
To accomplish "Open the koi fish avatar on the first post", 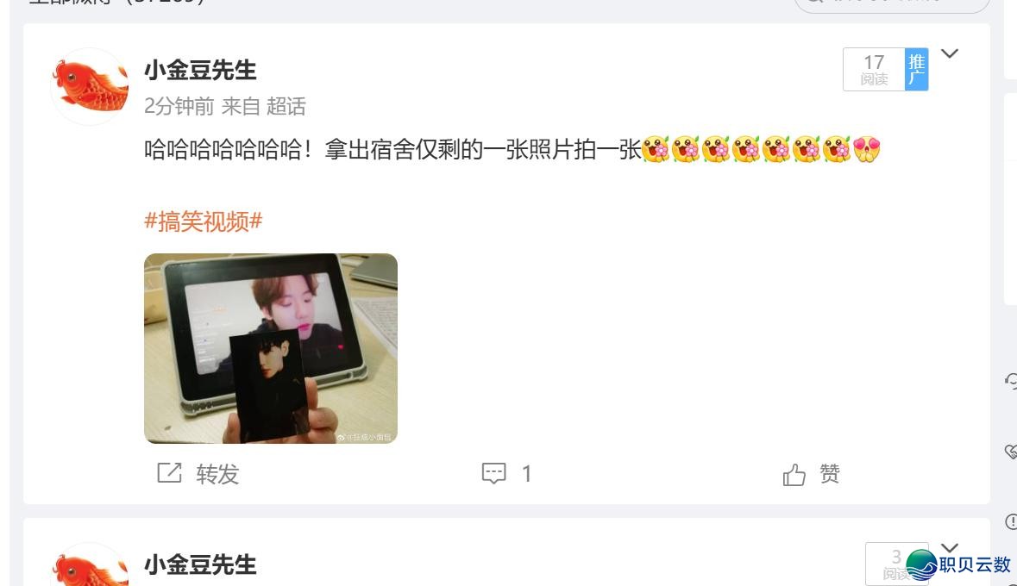I will pos(90,86).
